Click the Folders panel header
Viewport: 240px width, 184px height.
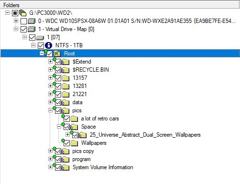tap(120, 5)
